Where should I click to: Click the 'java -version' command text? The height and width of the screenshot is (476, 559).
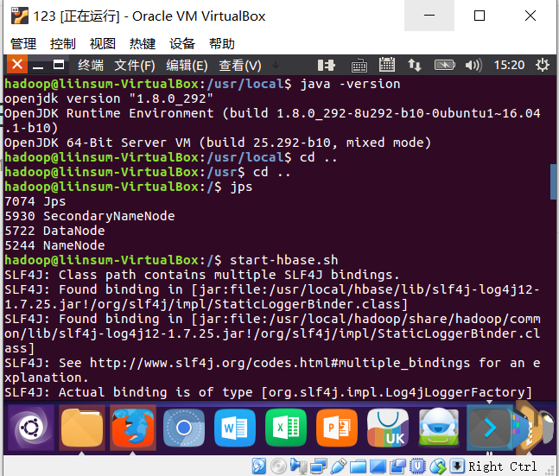pos(351,84)
